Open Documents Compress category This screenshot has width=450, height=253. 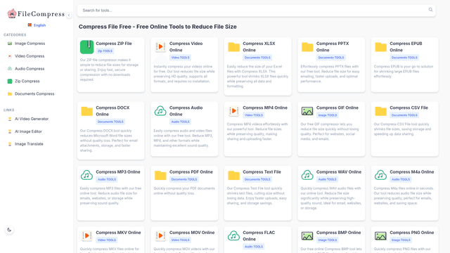click(x=34, y=93)
